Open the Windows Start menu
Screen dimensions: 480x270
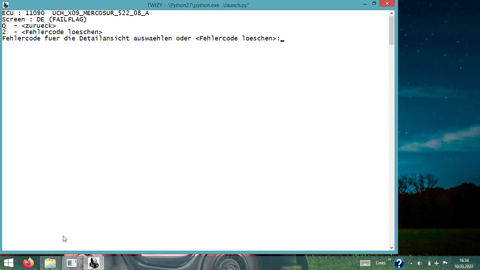click(9, 263)
